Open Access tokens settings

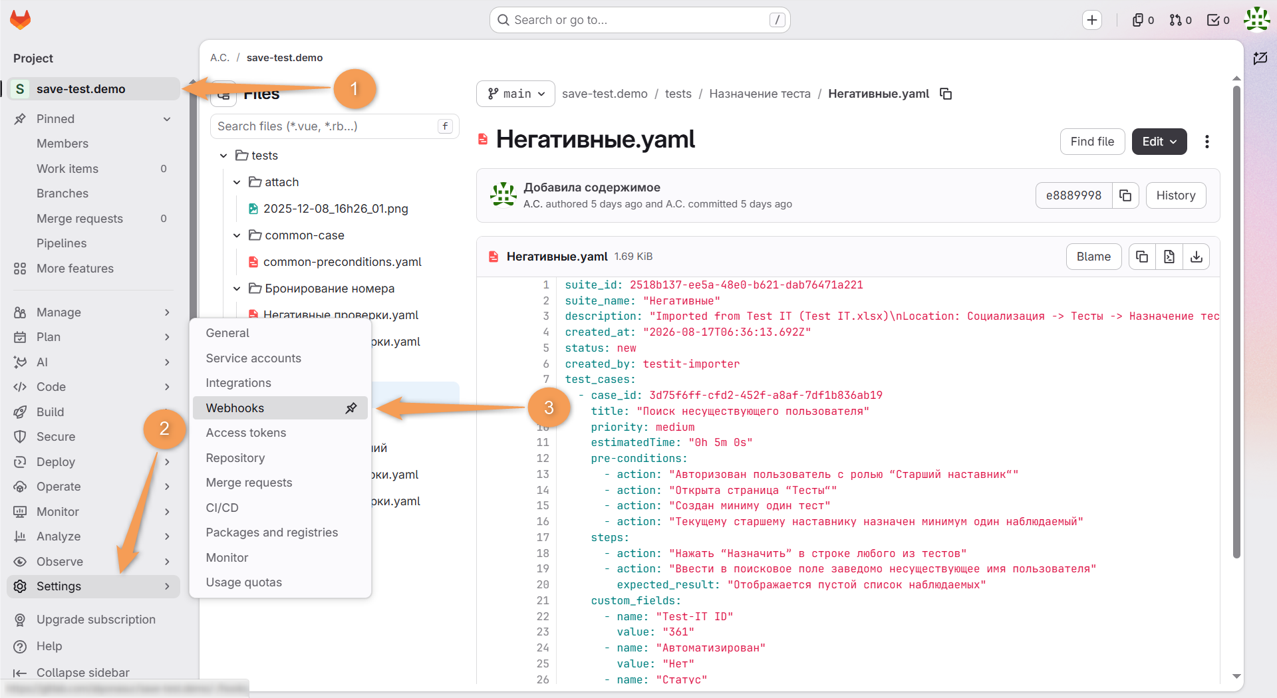click(x=280, y=433)
